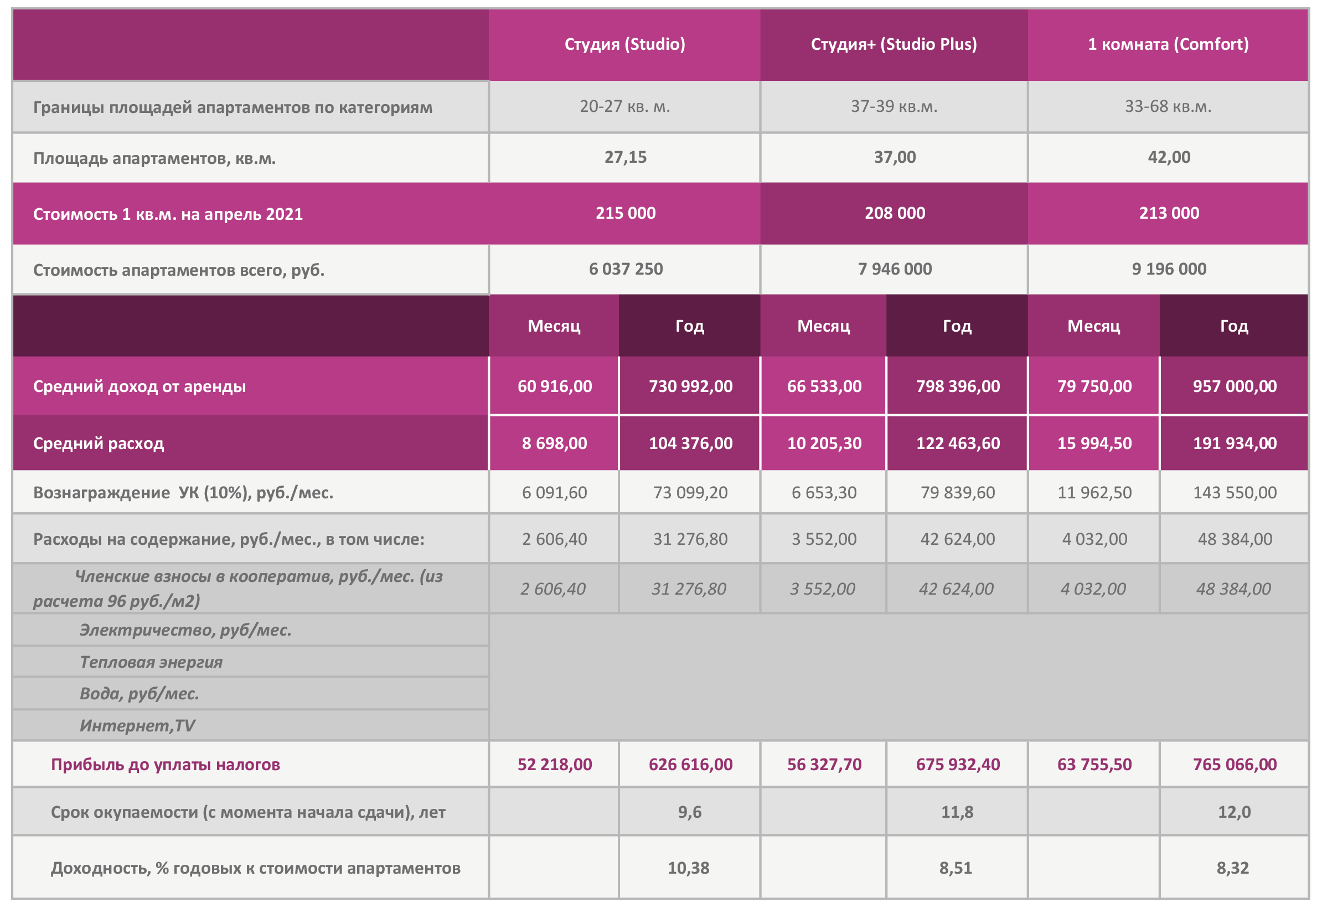Select total cost value 6 037 250
Viewport: 1322px width, 908px height.
626,269
